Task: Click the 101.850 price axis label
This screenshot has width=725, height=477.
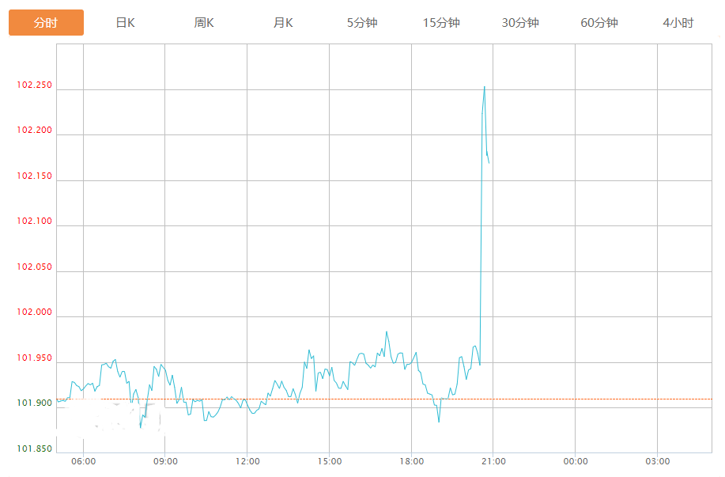Action: pos(34,449)
